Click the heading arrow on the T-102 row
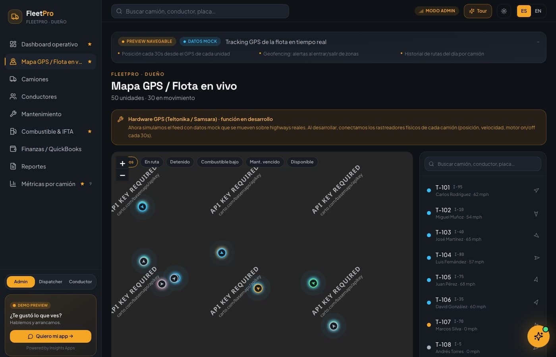This screenshot has width=556, height=357. [x=536, y=213]
